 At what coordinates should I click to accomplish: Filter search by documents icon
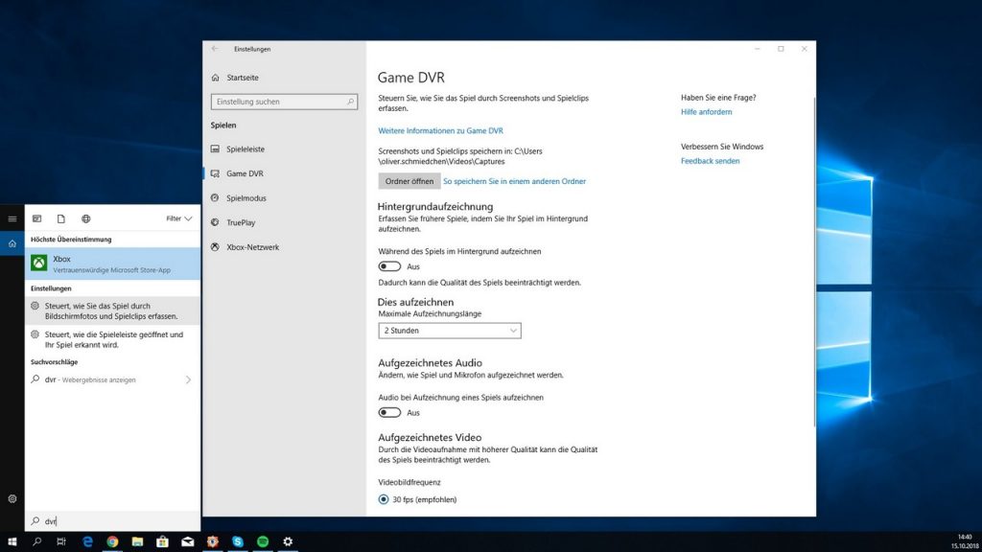click(60, 218)
